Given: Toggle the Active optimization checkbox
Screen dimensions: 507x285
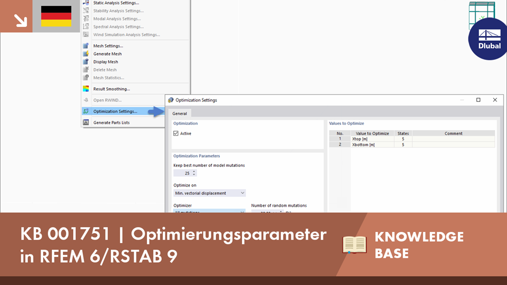Looking at the screenshot, I should [x=176, y=133].
